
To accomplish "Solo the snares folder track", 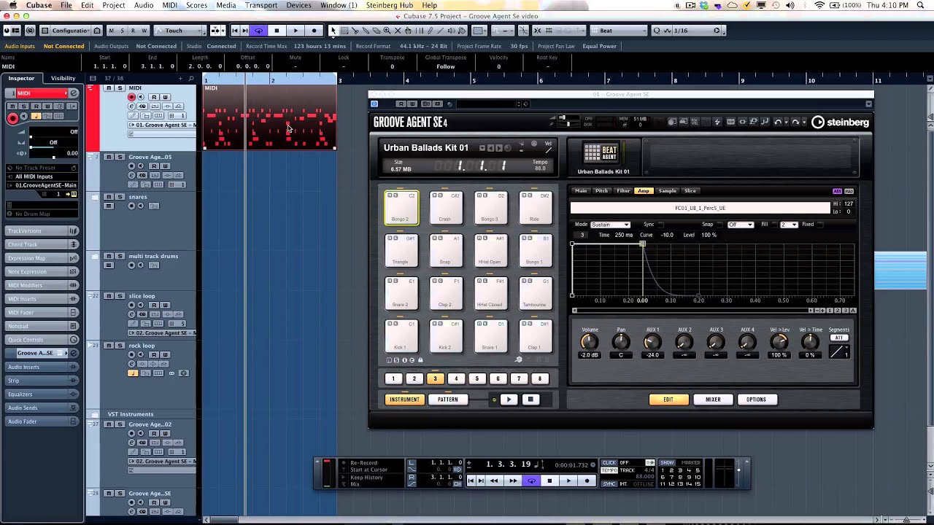I will coord(120,197).
